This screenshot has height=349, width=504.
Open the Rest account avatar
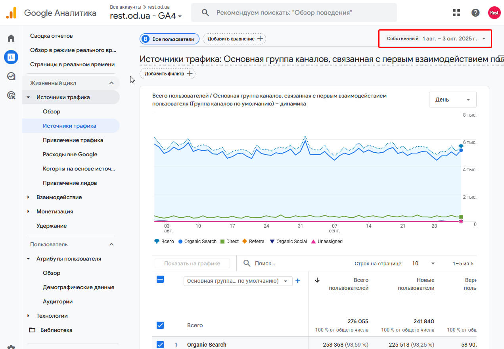point(494,13)
